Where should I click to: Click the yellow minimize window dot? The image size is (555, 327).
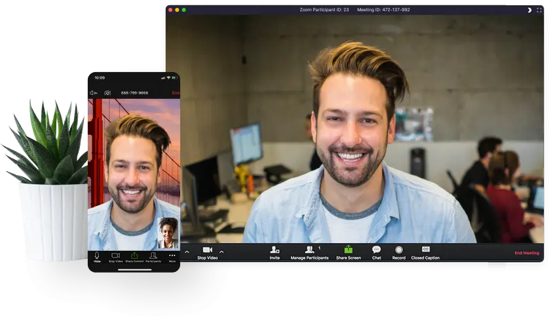tap(177, 10)
